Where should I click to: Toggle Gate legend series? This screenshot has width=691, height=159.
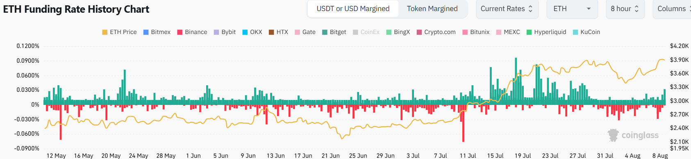click(x=305, y=32)
